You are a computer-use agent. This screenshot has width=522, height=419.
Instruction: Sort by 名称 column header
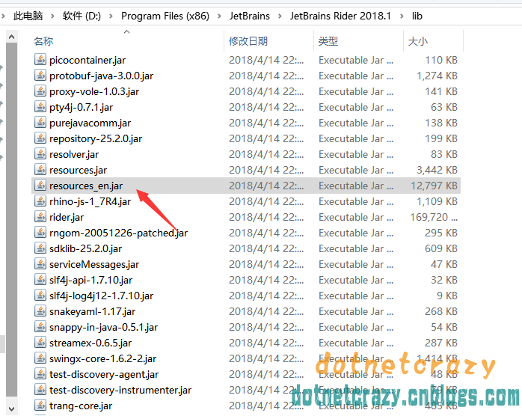(43, 41)
